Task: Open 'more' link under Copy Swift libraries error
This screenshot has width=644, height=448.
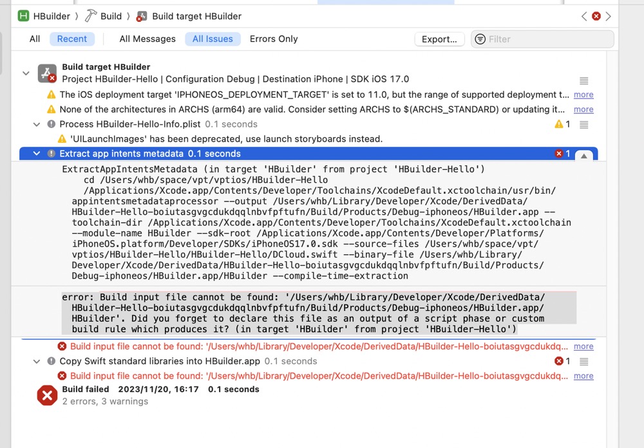Action: pyautogui.click(x=583, y=376)
